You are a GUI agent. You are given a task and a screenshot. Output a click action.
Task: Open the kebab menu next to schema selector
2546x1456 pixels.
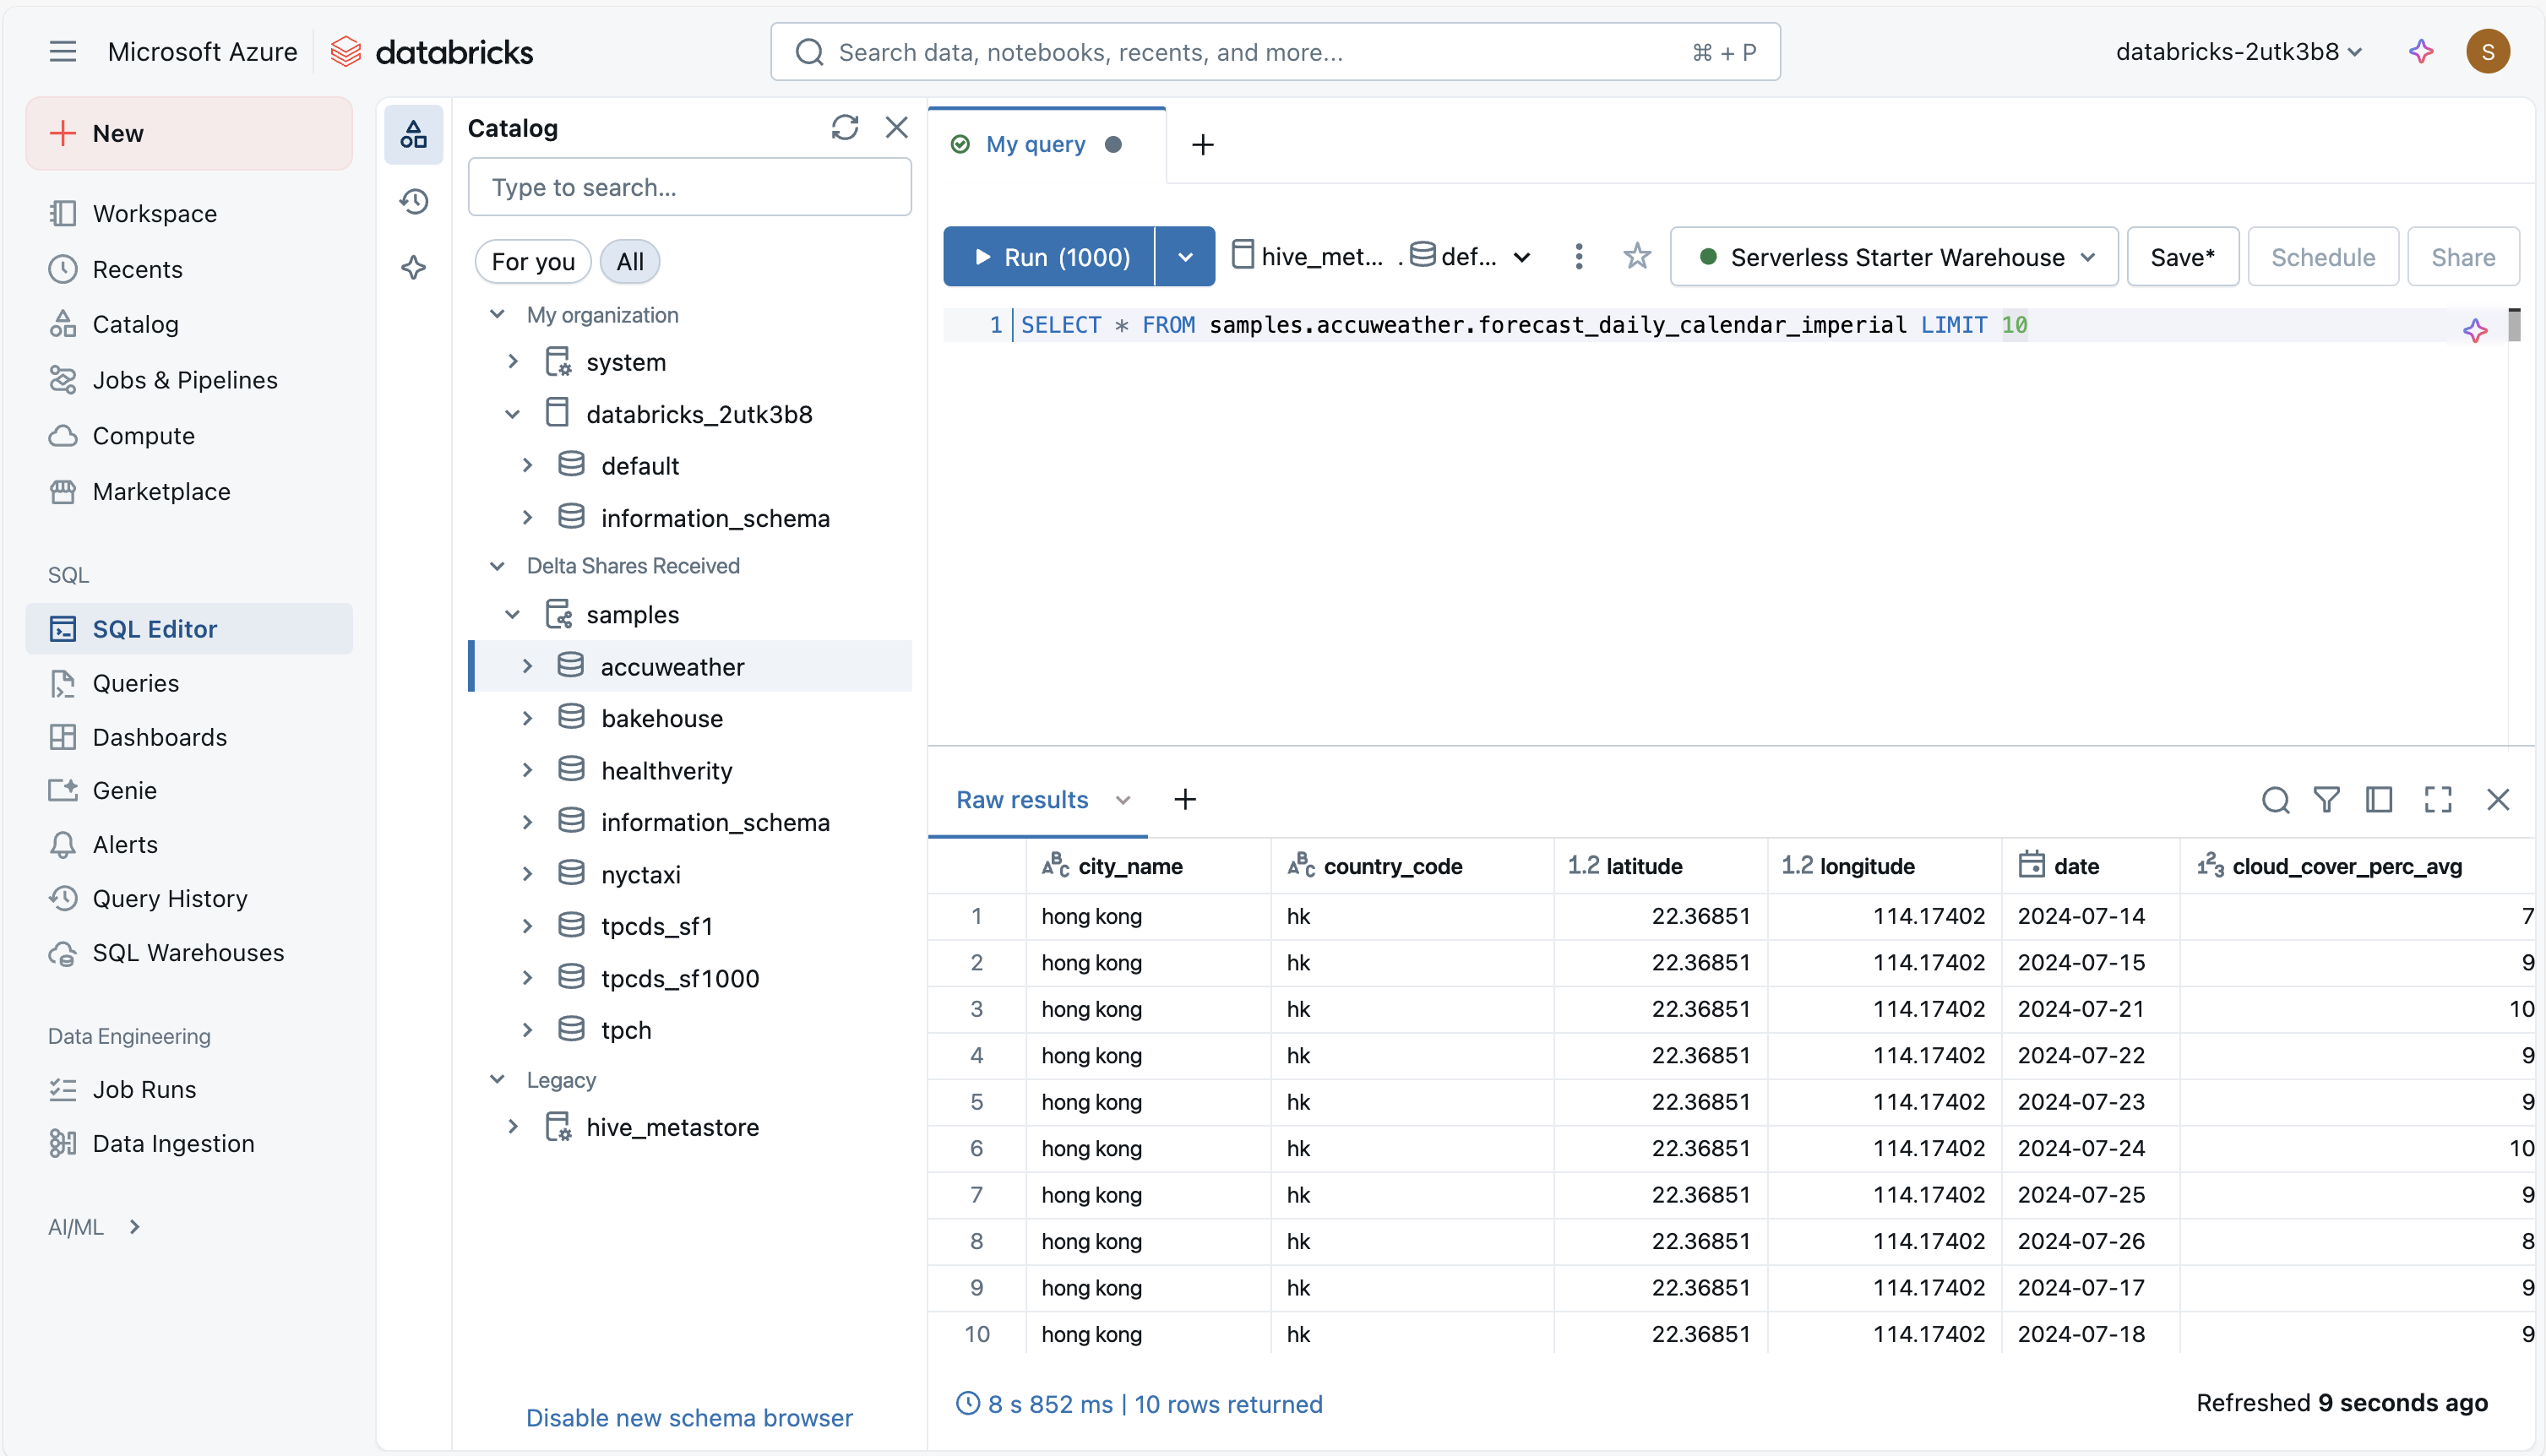(1578, 257)
